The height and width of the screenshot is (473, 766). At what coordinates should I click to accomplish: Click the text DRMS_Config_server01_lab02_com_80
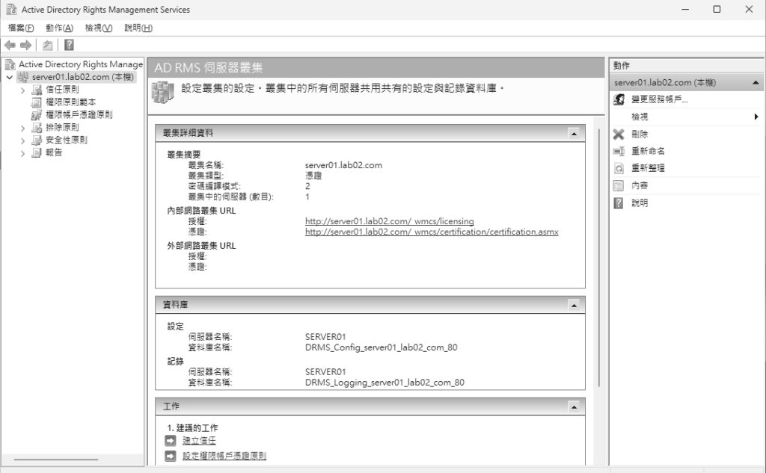381,347
